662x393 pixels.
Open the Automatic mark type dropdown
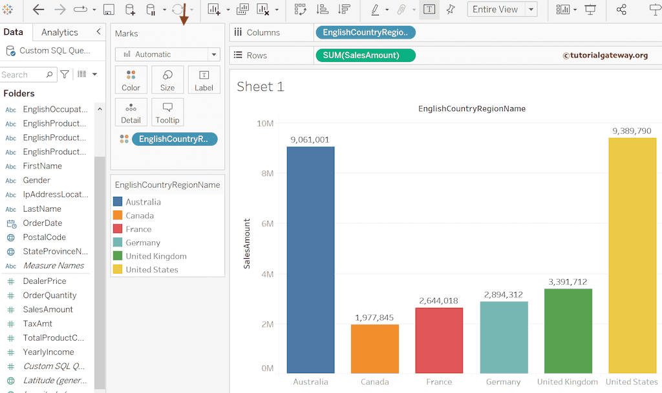click(167, 54)
